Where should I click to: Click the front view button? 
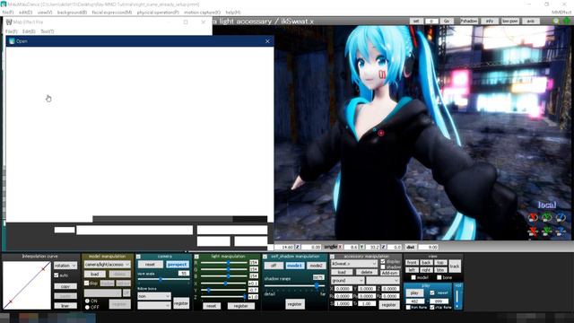point(412,263)
